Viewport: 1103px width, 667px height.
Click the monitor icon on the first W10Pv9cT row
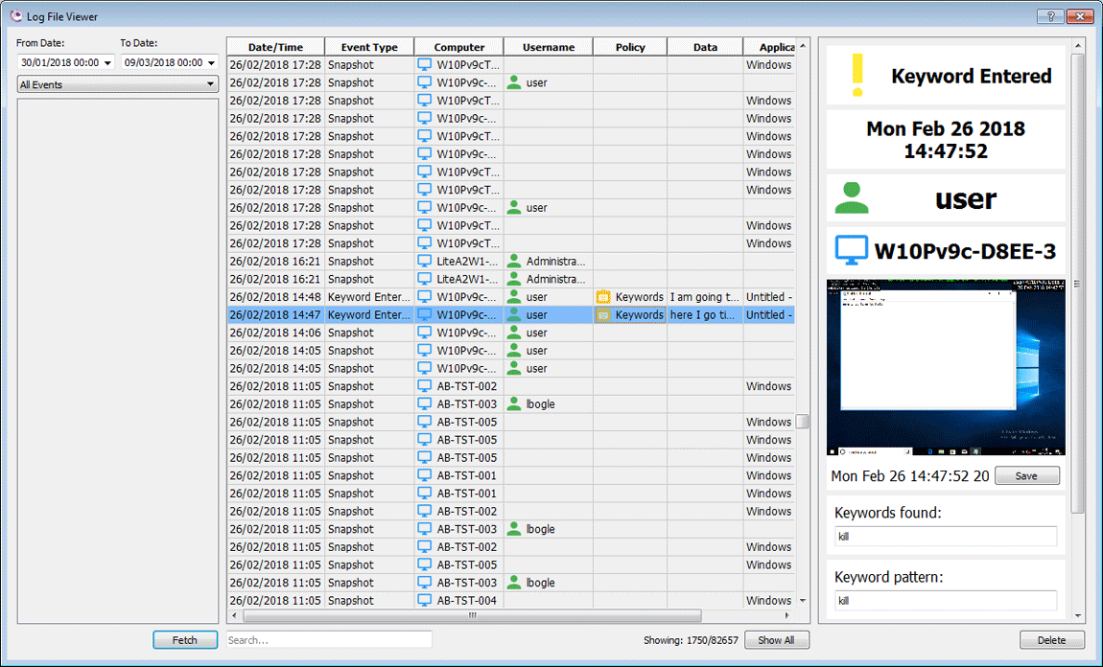(x=425, y=63)
